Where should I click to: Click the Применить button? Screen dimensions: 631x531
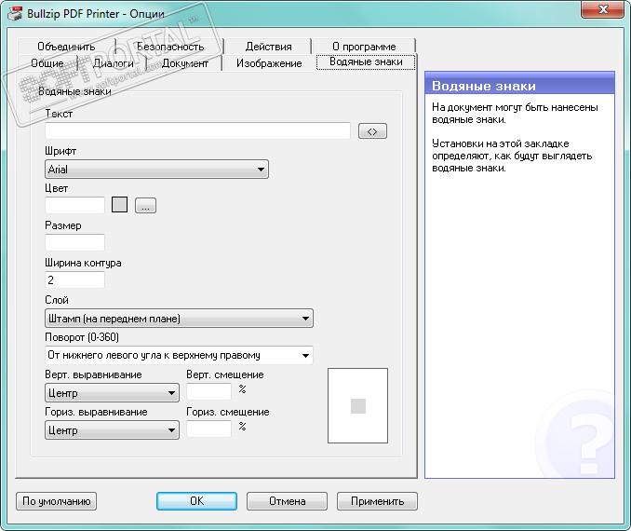coord(377,501)
